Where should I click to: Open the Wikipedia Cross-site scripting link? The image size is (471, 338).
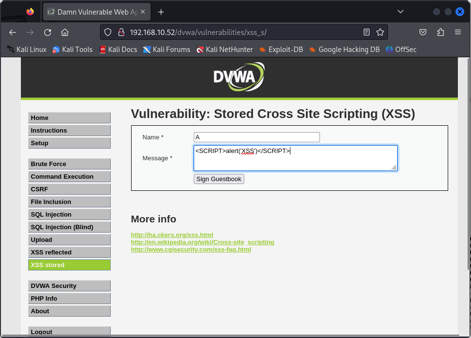point(202,242)
